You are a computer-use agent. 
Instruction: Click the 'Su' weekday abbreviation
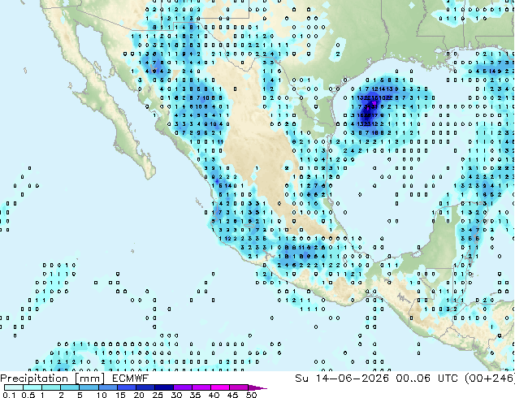(x=301, y=379)
